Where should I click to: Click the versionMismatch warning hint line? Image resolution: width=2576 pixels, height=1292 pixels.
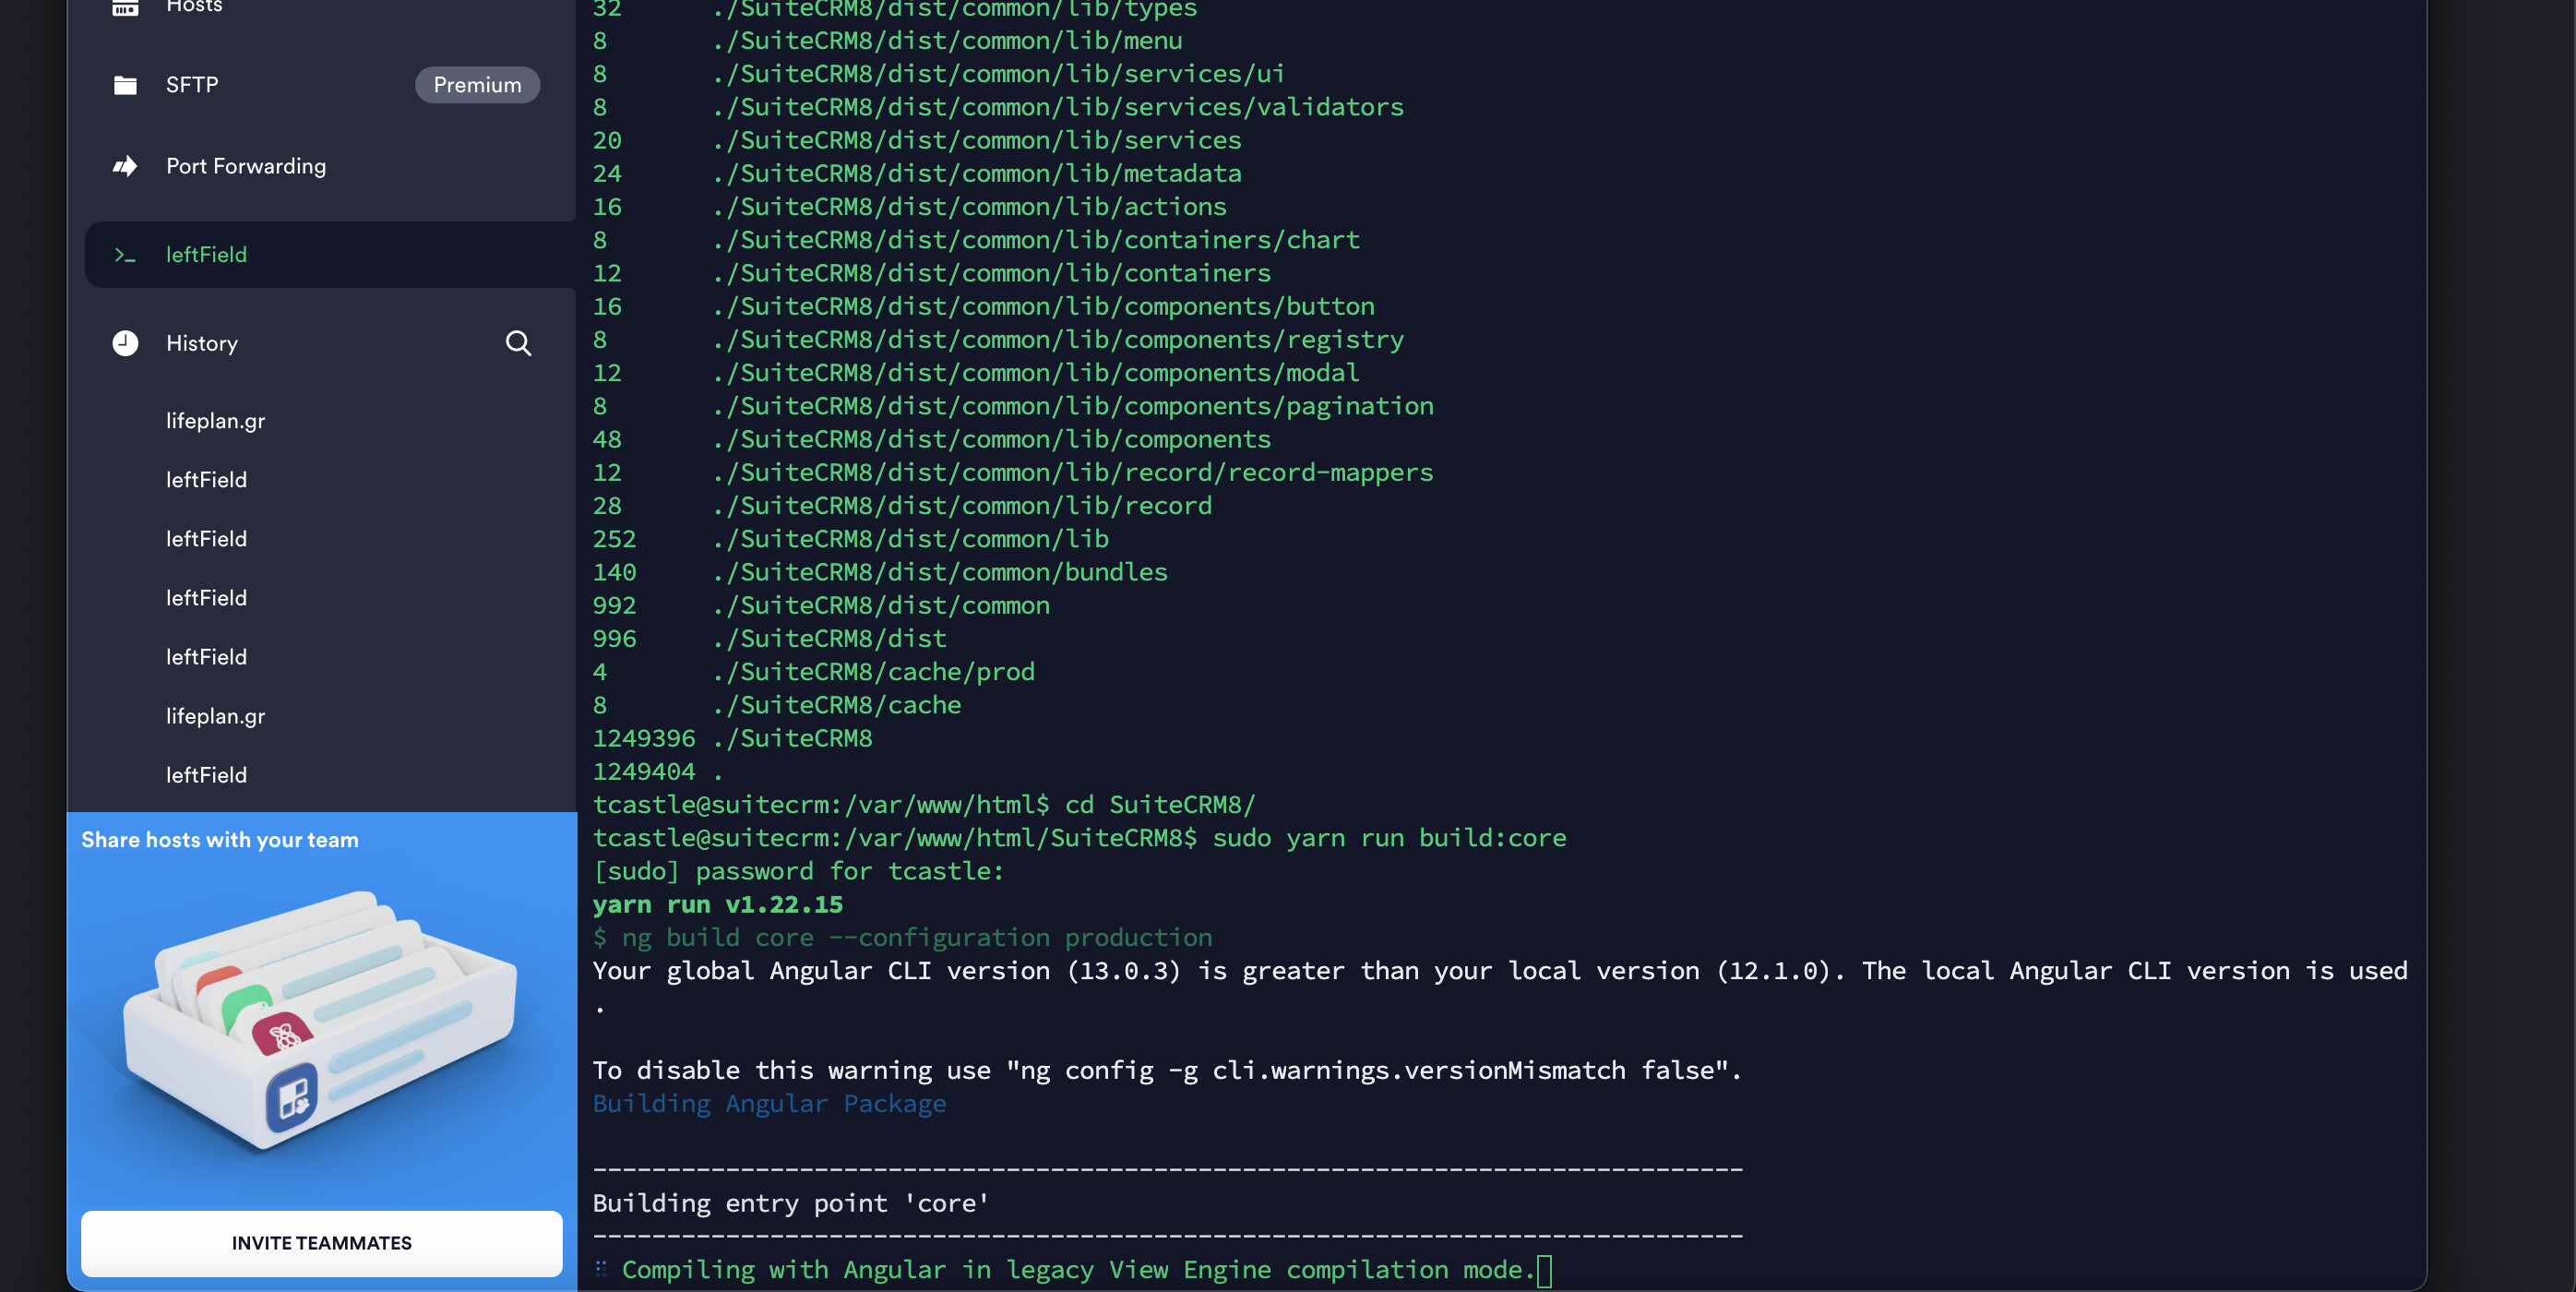click(x=1167, y=1071)
